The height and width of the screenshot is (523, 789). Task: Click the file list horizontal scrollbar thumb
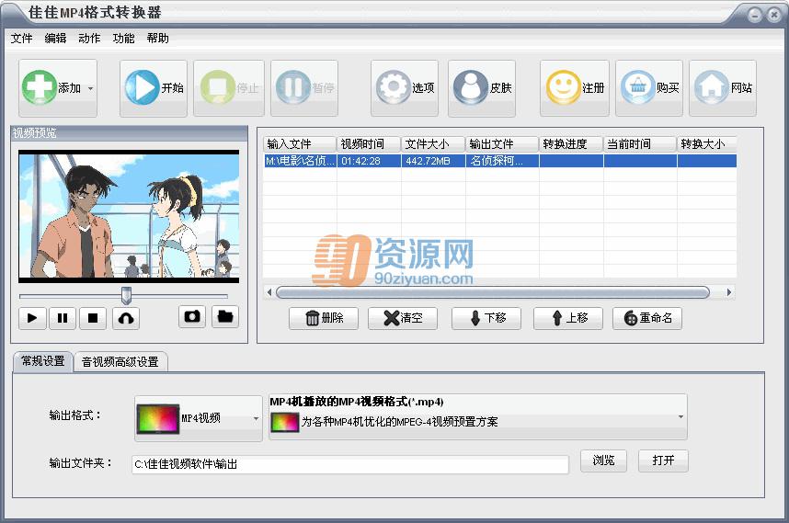pos(493,292)
